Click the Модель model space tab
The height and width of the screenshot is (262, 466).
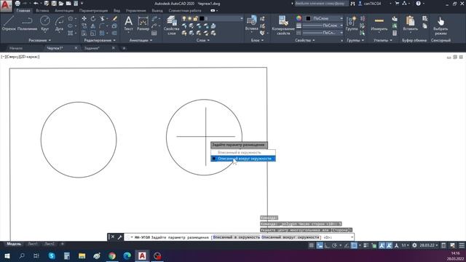coord(14,244)
